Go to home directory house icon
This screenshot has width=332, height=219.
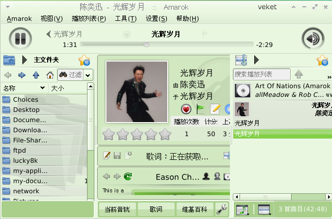point(50,75)
